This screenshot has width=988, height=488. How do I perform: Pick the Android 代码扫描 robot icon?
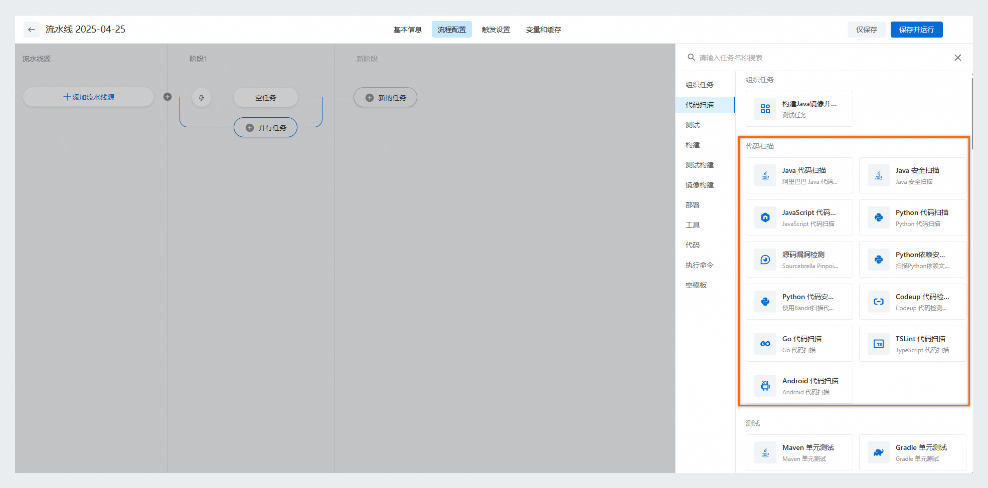[765, 386]
